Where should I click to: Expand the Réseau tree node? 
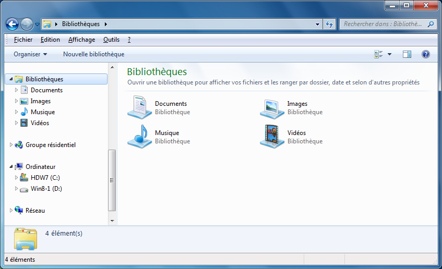point(11,211)
